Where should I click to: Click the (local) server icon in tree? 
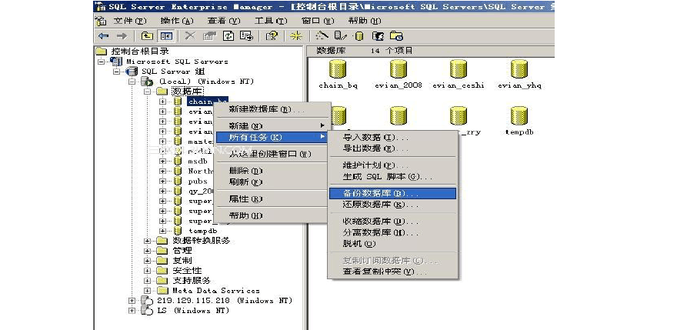coord(147,82)
